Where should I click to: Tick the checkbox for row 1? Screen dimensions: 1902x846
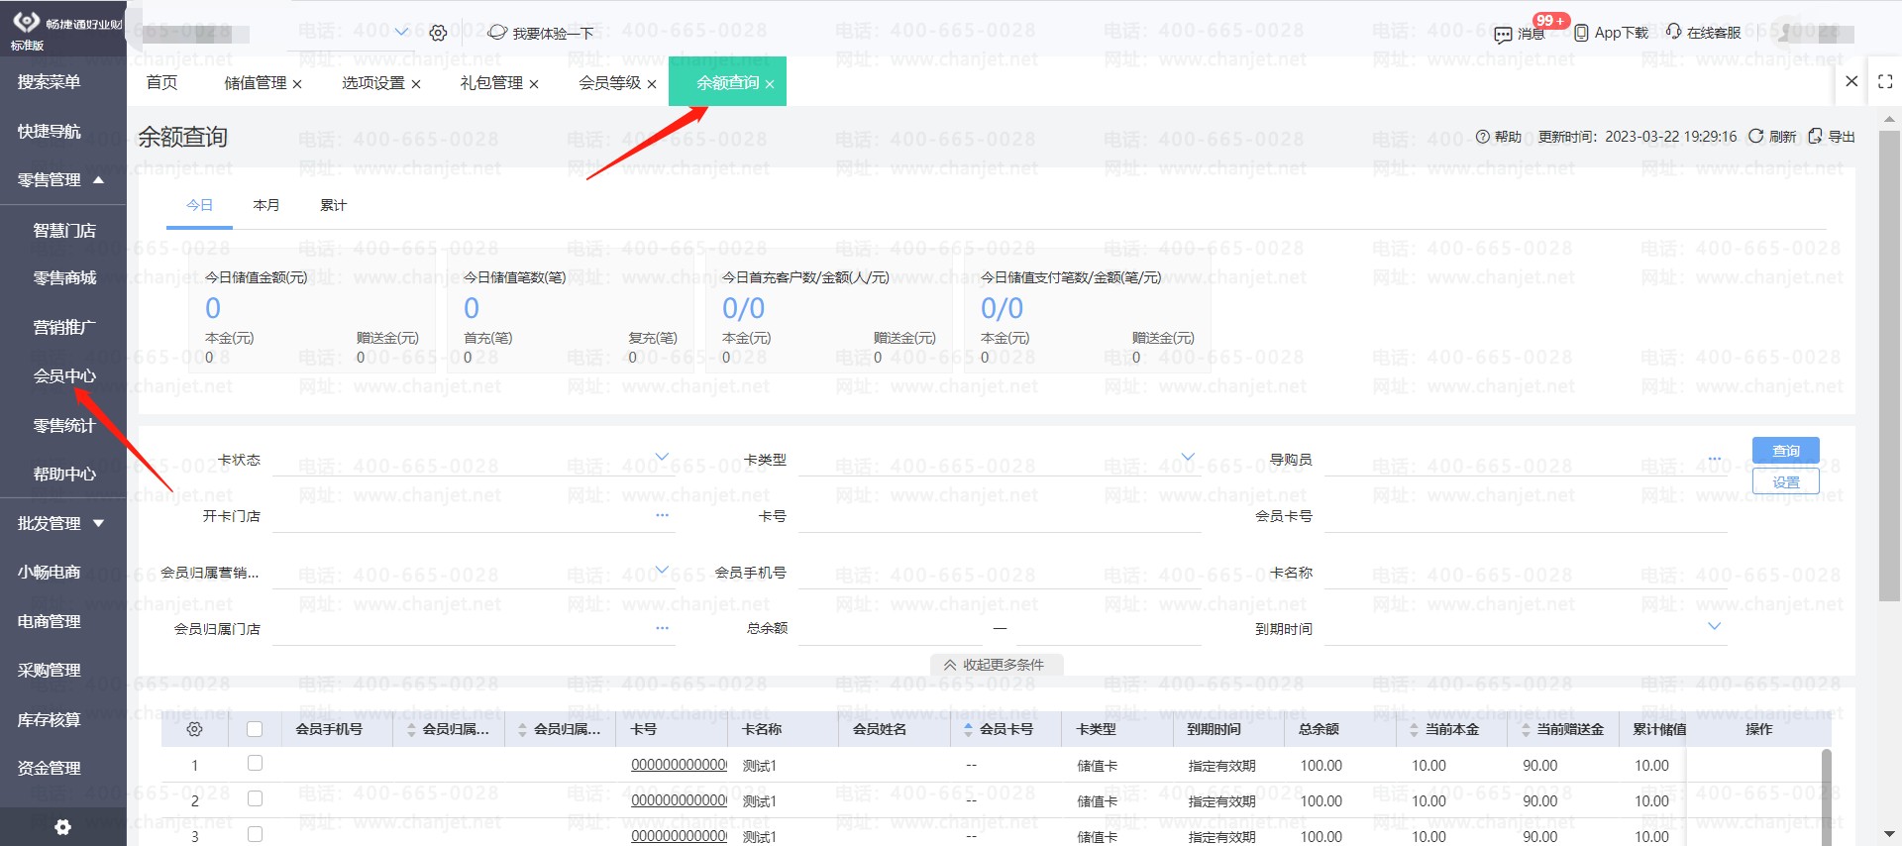[255, 763]
